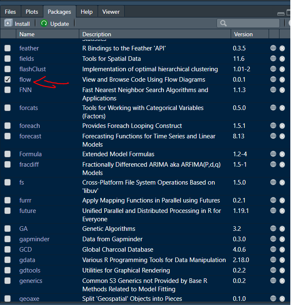
Task: Open the flow package help link
Action: click(x=25, y=80)
